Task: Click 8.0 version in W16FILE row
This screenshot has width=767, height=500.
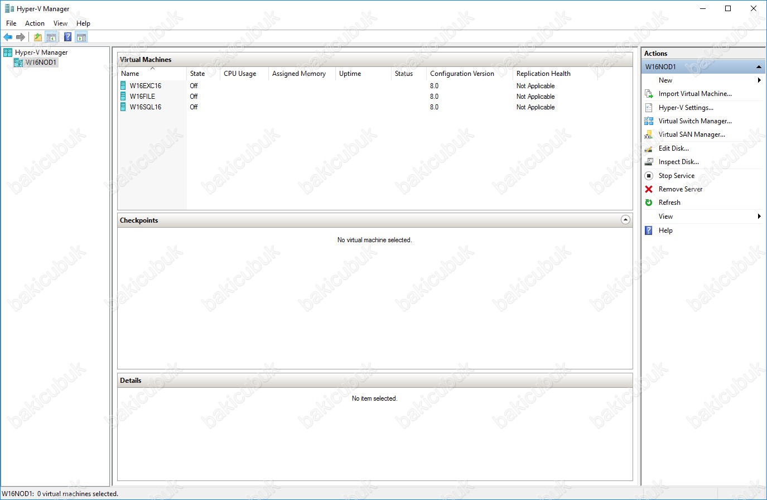Action: [x=434, y=97]
